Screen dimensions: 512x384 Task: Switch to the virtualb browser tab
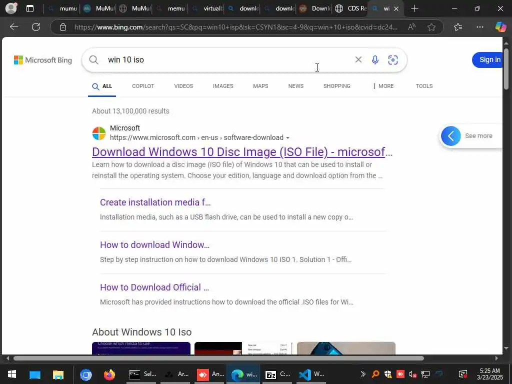[x=206, y=8]
